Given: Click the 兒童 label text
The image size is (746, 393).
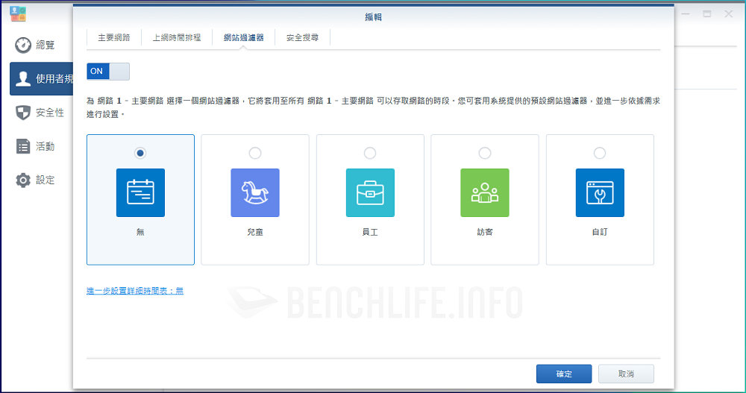Looking at the screenshot, I should pos(255,232).
